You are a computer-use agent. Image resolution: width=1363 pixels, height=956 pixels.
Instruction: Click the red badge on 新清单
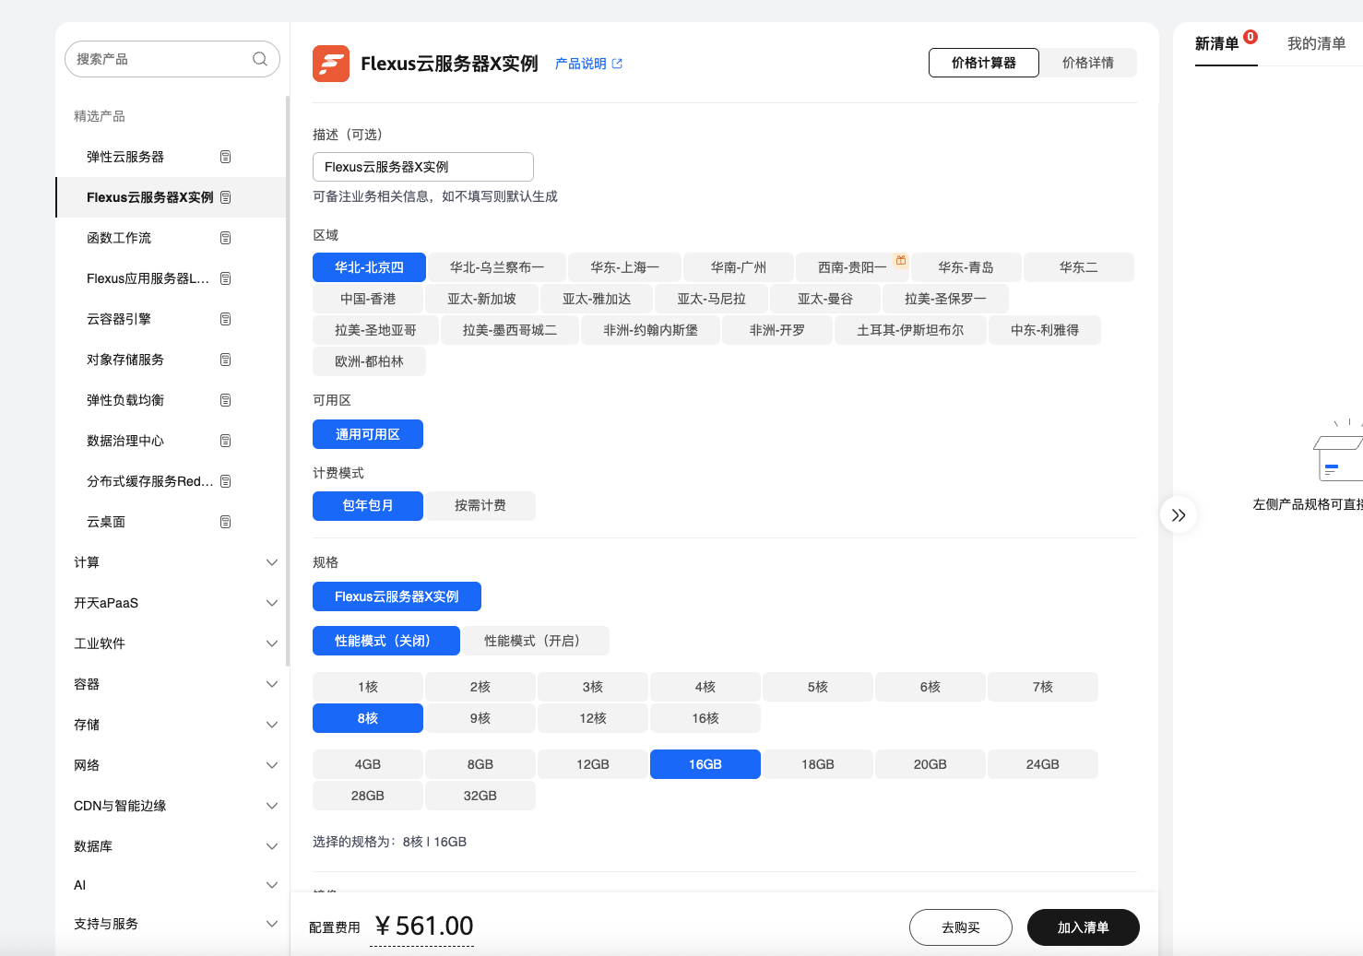pos(1250,37)
